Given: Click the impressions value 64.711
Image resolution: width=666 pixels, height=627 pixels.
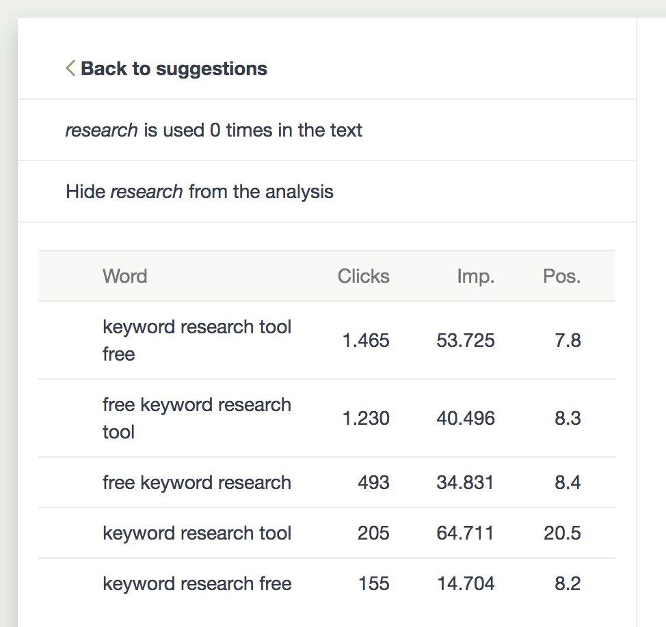Looking at the screenshot, I should [466, 533].
